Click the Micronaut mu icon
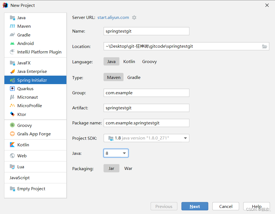 [12, 97]
